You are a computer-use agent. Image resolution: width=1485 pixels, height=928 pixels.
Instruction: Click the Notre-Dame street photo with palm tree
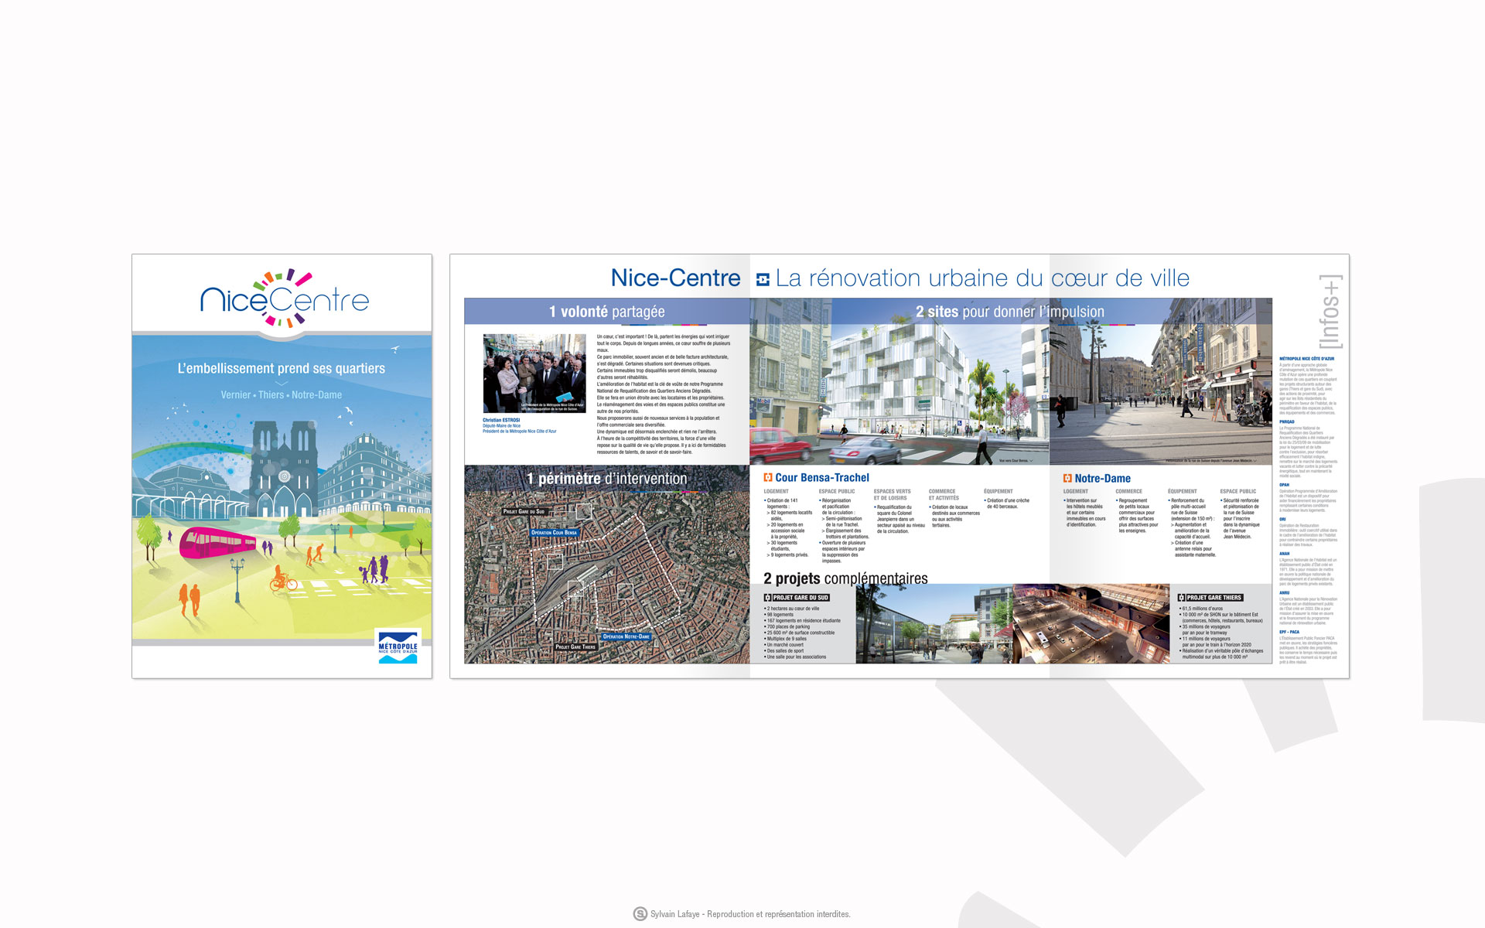[x=1160, y=381]
